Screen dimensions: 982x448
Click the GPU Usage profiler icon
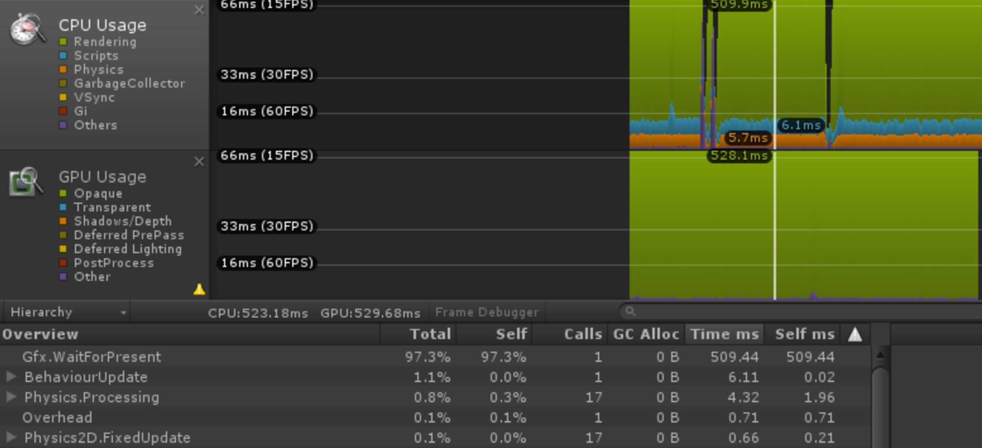(x=25, y=181)
